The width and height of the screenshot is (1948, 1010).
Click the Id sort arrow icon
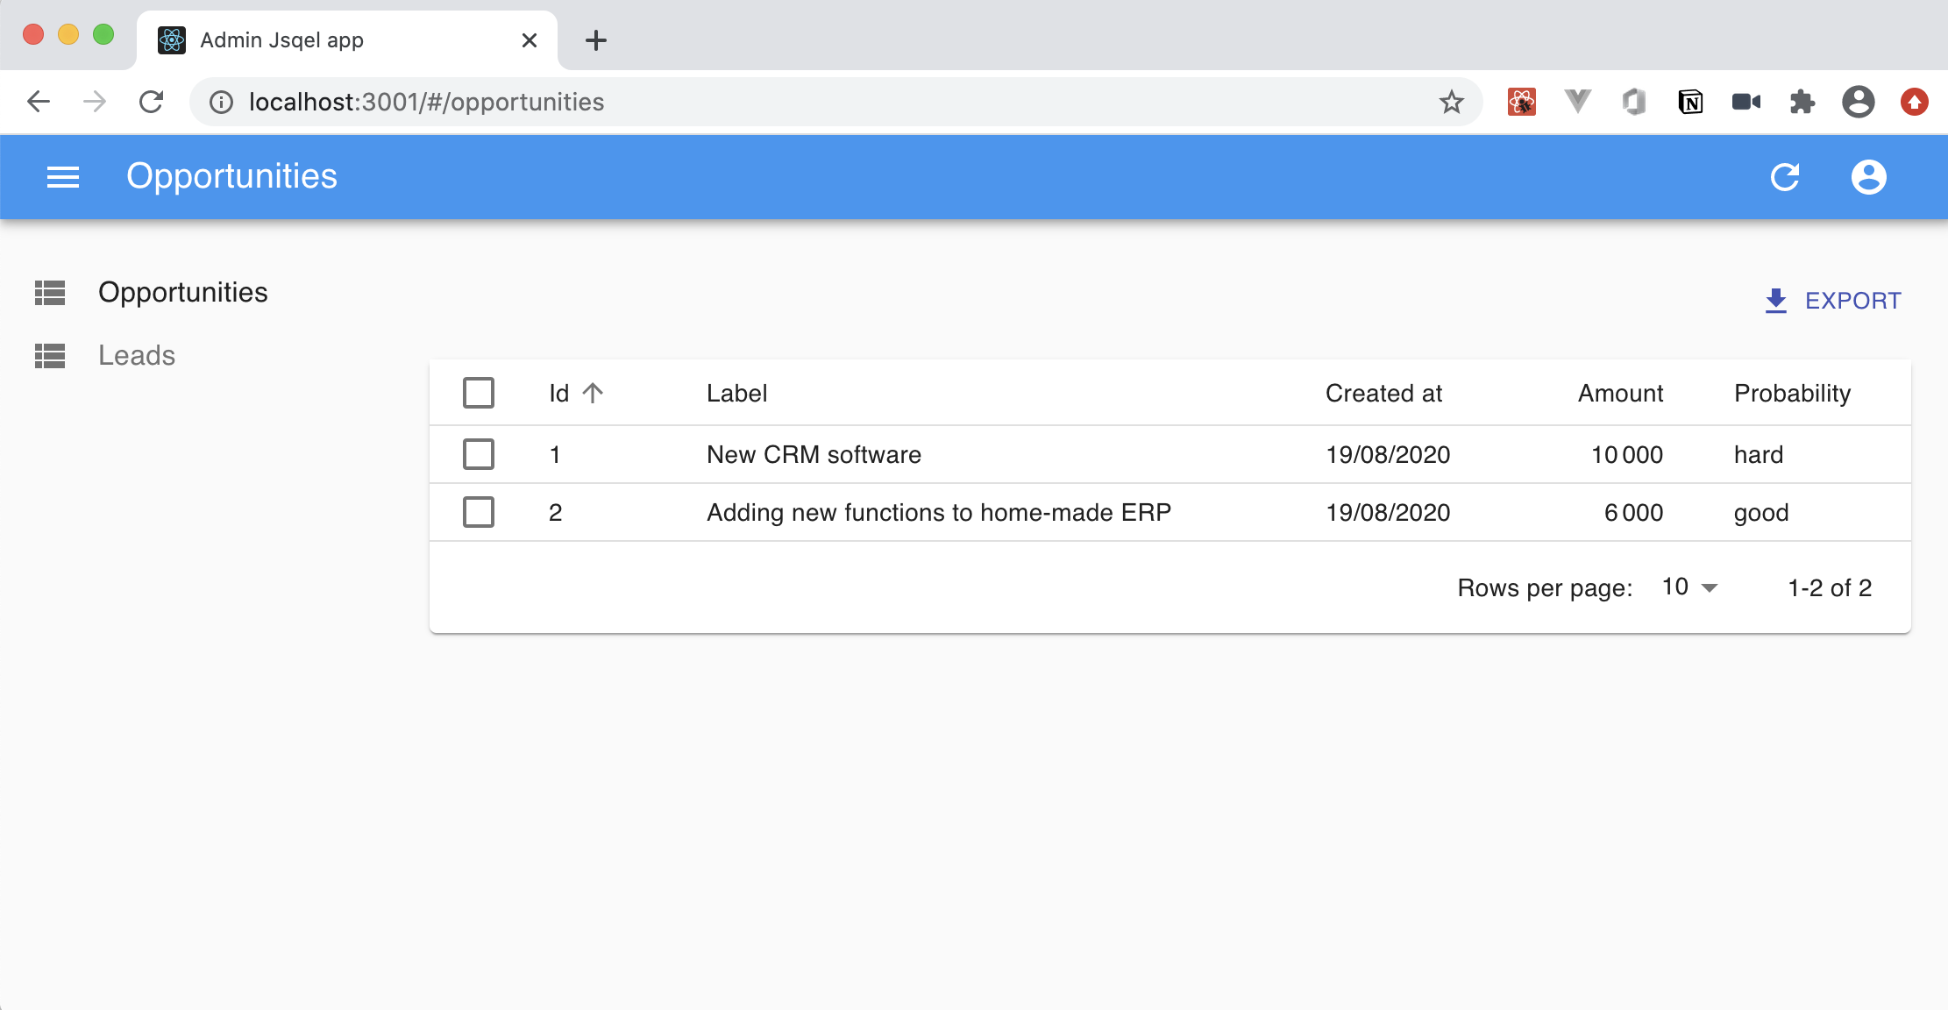point(594,393)
